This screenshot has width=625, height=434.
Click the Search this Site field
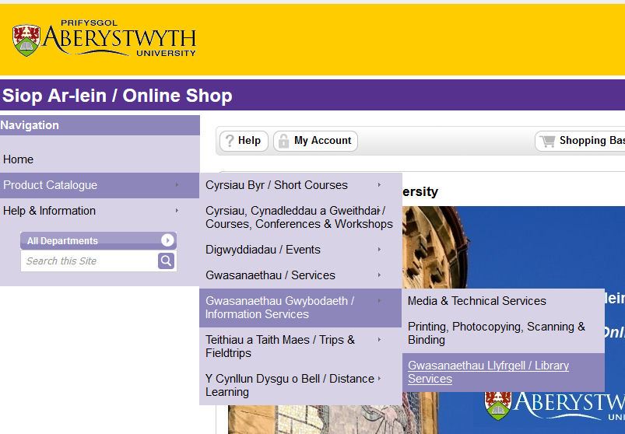click(90, 261)
